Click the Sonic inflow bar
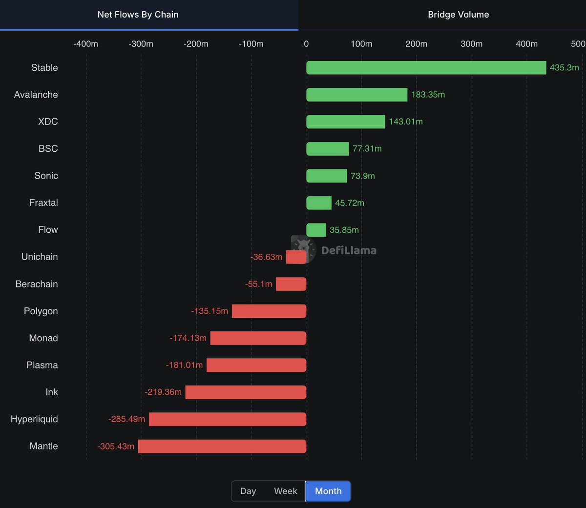The height and width of the screenshot is (508, 586). point(327,176)
